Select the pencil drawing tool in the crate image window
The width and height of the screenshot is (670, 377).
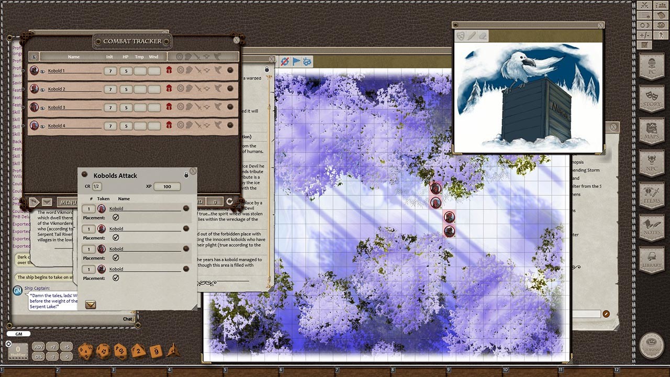click(x=472, y=36)
